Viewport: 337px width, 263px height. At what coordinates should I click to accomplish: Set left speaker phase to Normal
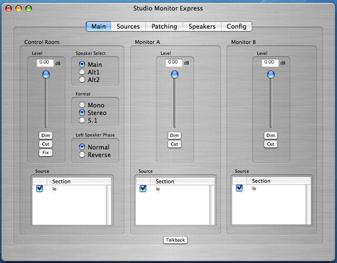(x=82, y=147)
